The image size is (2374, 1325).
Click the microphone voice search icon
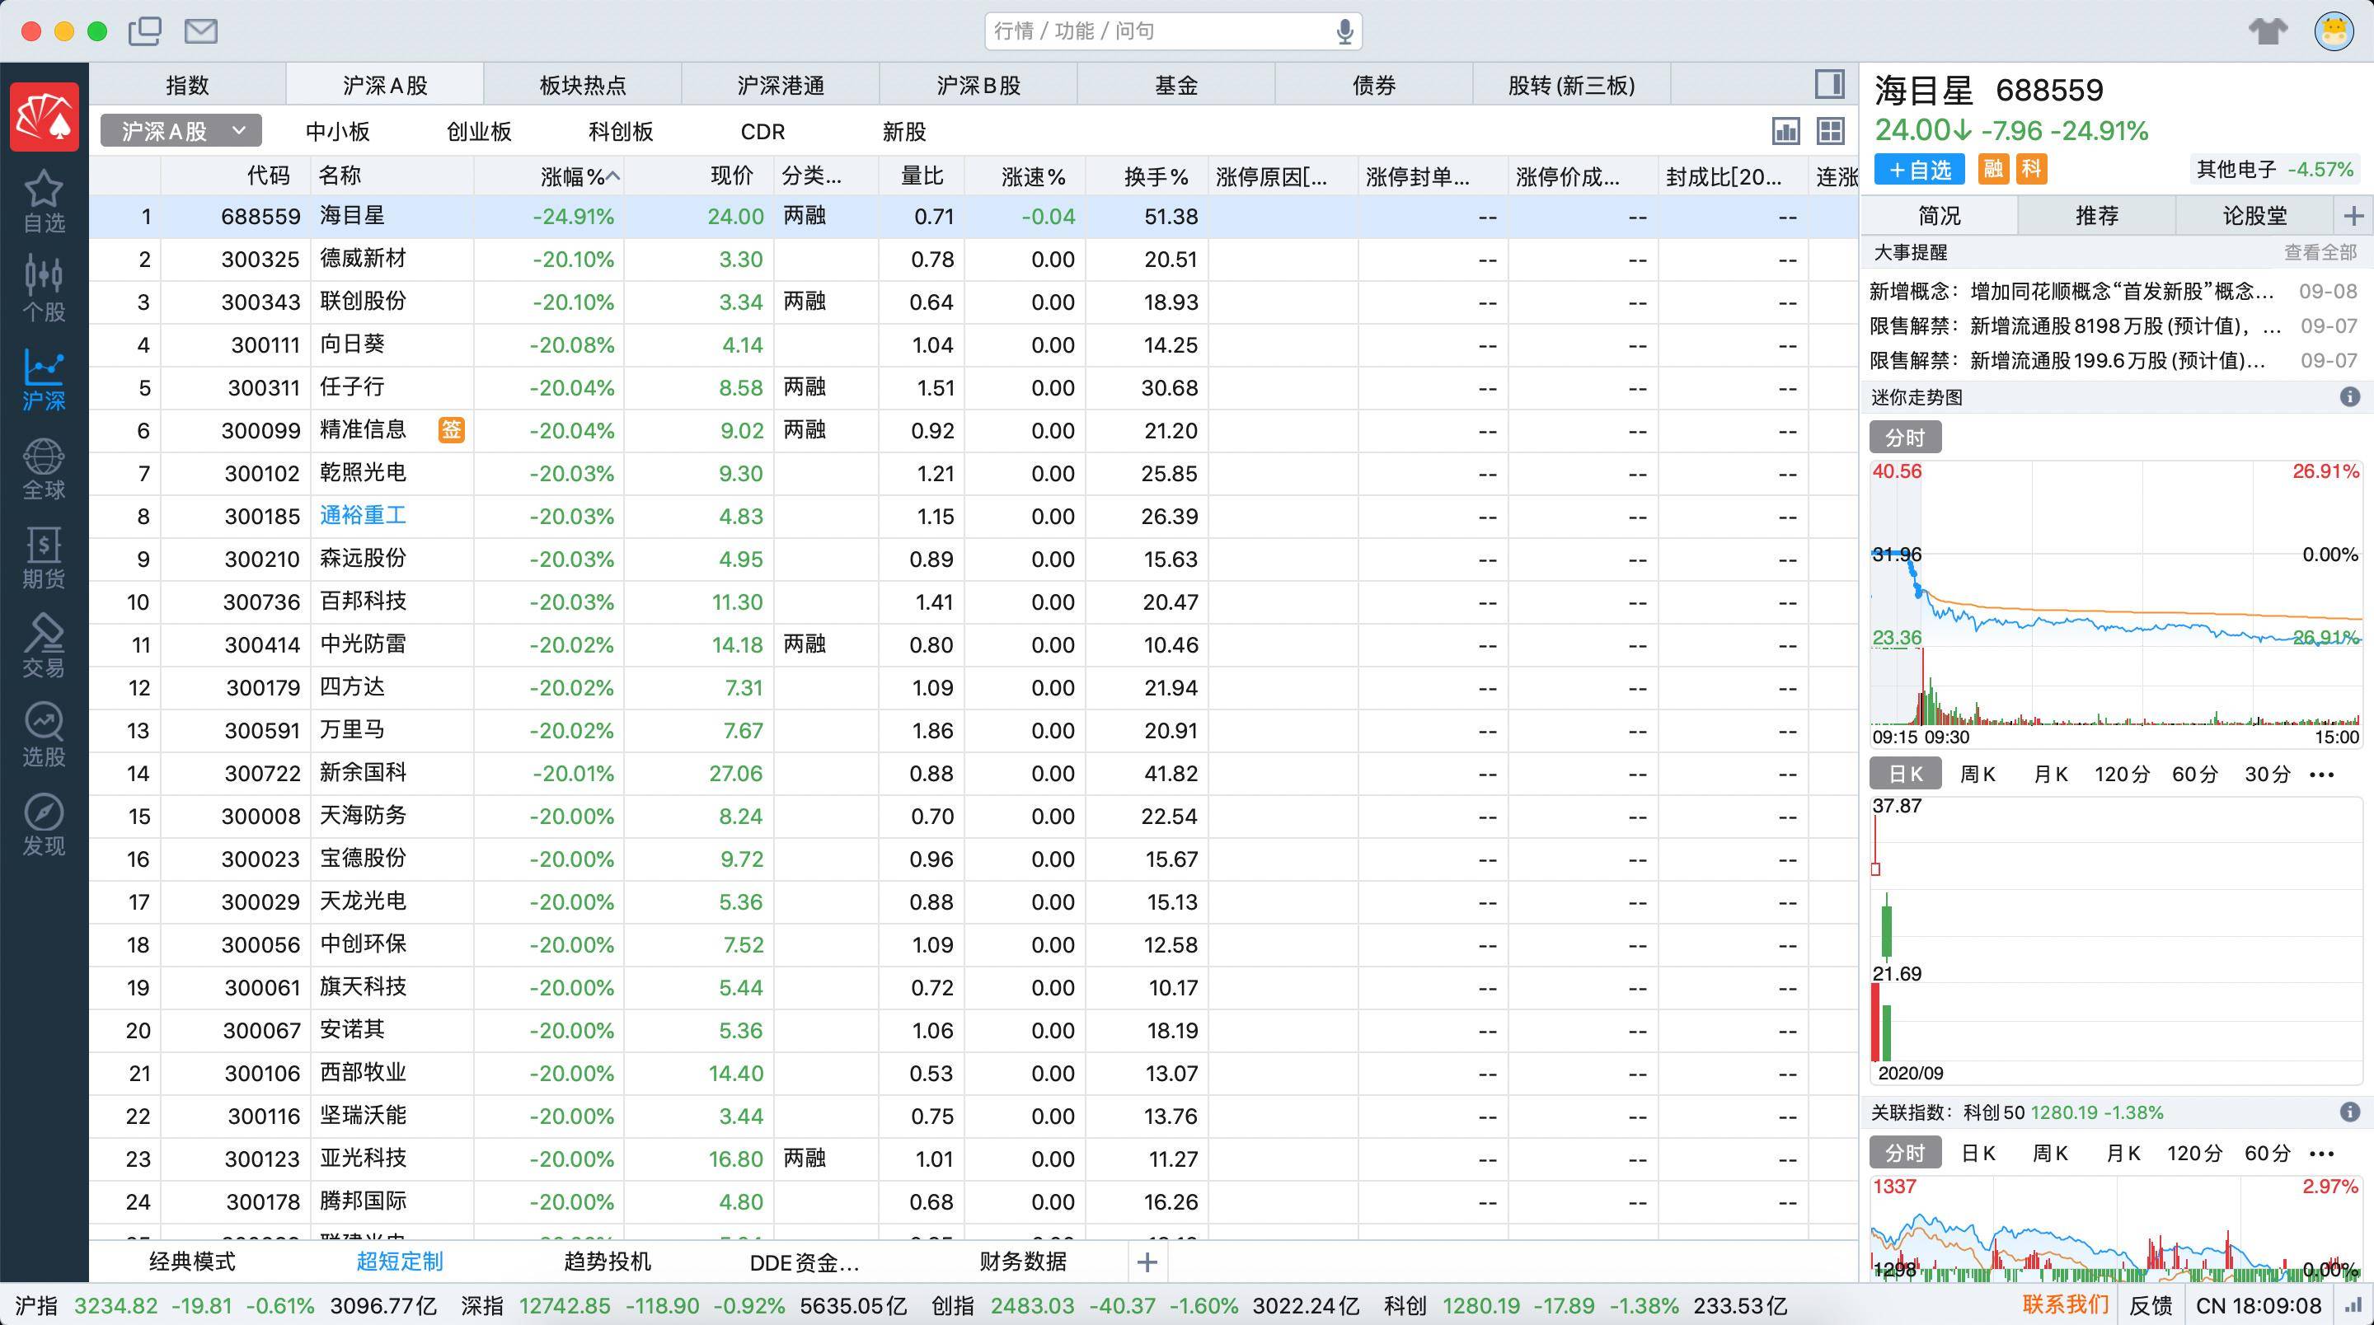[x=1344, y=31]
